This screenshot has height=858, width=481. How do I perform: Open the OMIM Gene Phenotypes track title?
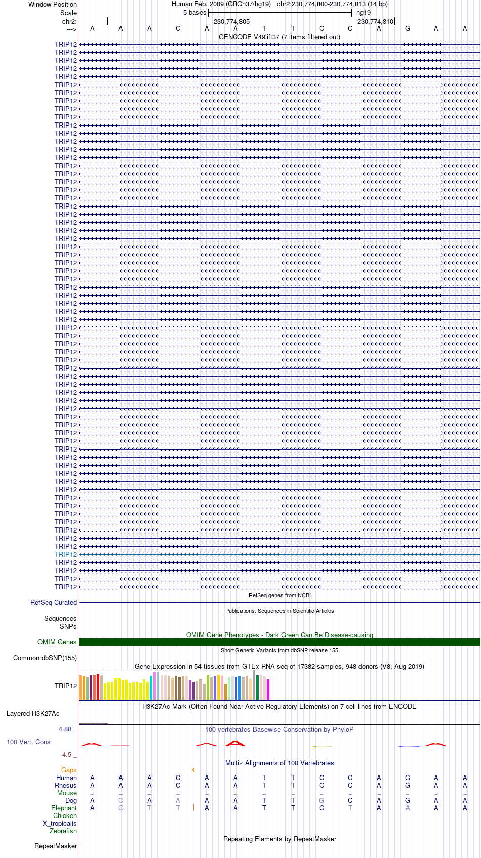279,635
